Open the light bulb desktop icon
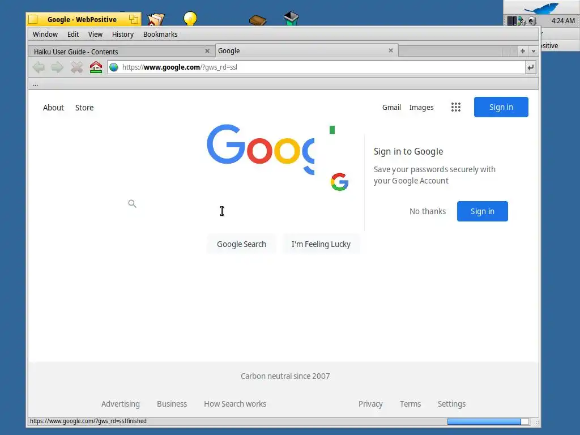Viewport: 580px width, 435px height. 190,19
